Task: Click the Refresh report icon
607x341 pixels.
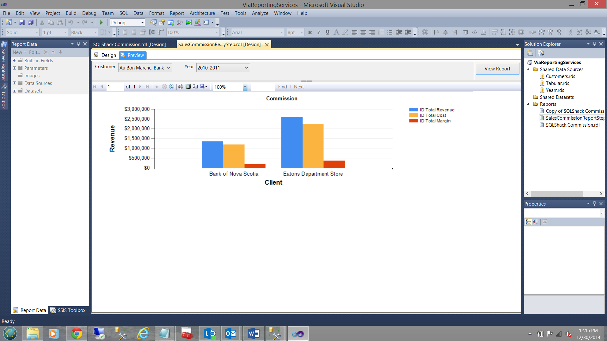Action: click(x=172, y=87)
